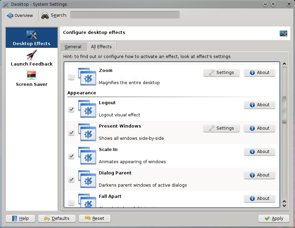Click the desktop effects header icon
This screenshot has height=228, width=295.
click(283, 33)
